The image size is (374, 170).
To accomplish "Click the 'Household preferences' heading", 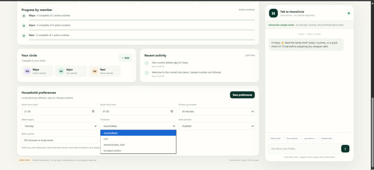I will click(39, 93).
